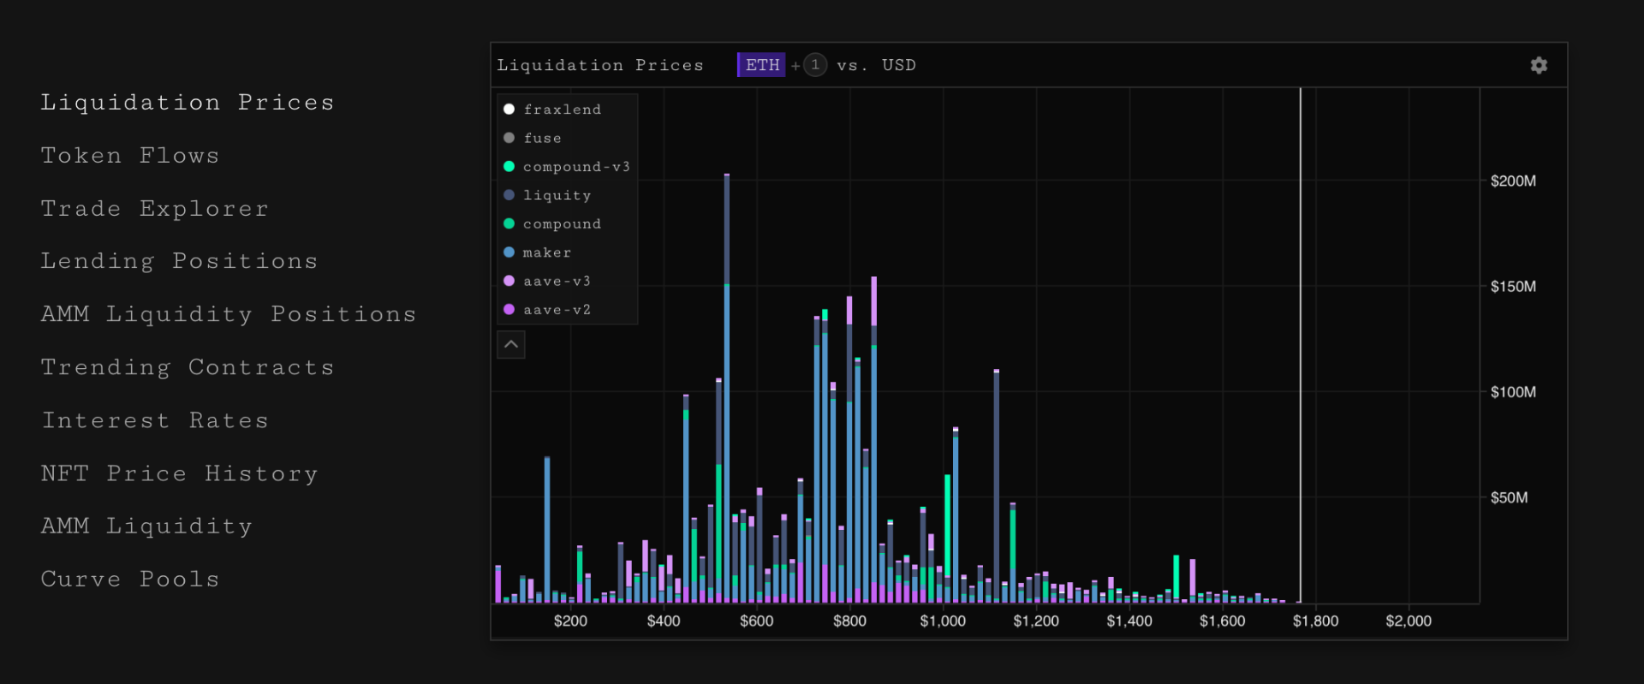Click the tallest bar near $530
The height and width of the screenshot is (684, 1644).
click(x=727, y=389)
